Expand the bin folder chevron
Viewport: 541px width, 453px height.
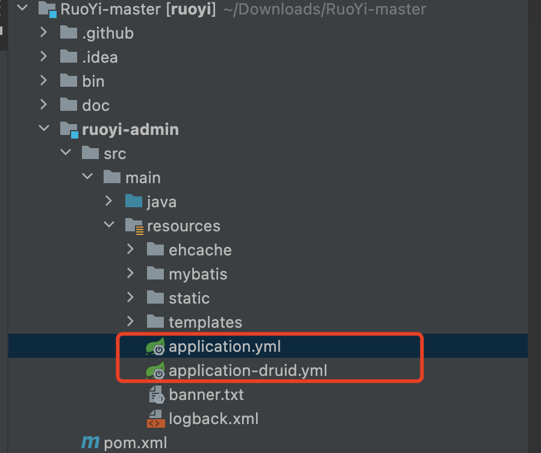click(x=43, y=80)
